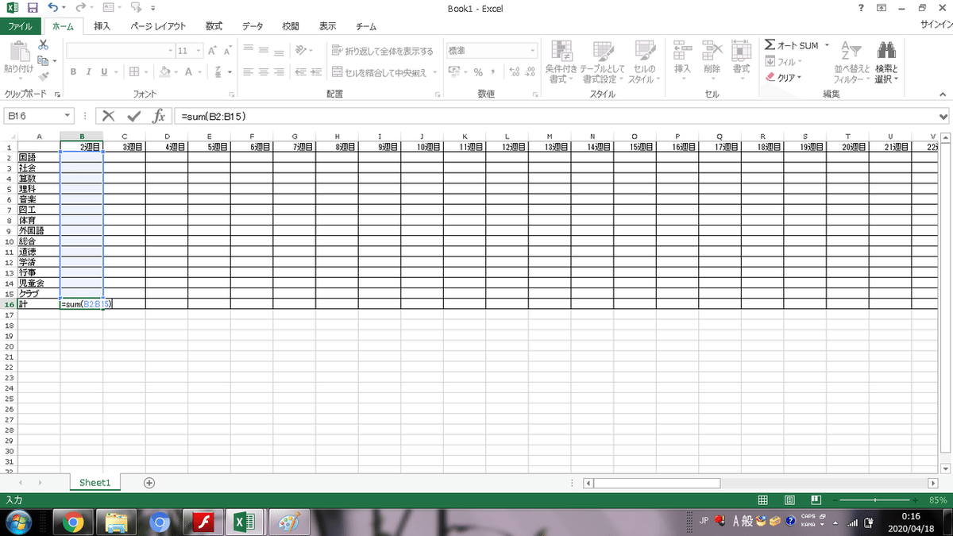Screen dimensions: 953x536
Task: Save the workbook with the floppy icon
Action: [x=33, y=8]
